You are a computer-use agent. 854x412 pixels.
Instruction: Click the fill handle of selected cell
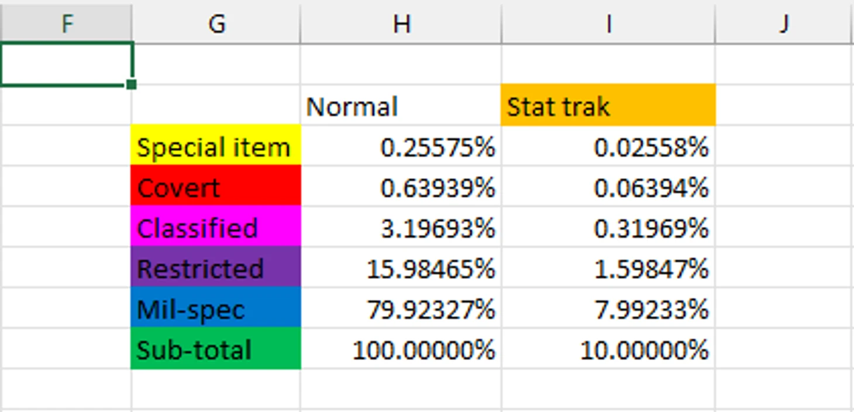(132, 85)
